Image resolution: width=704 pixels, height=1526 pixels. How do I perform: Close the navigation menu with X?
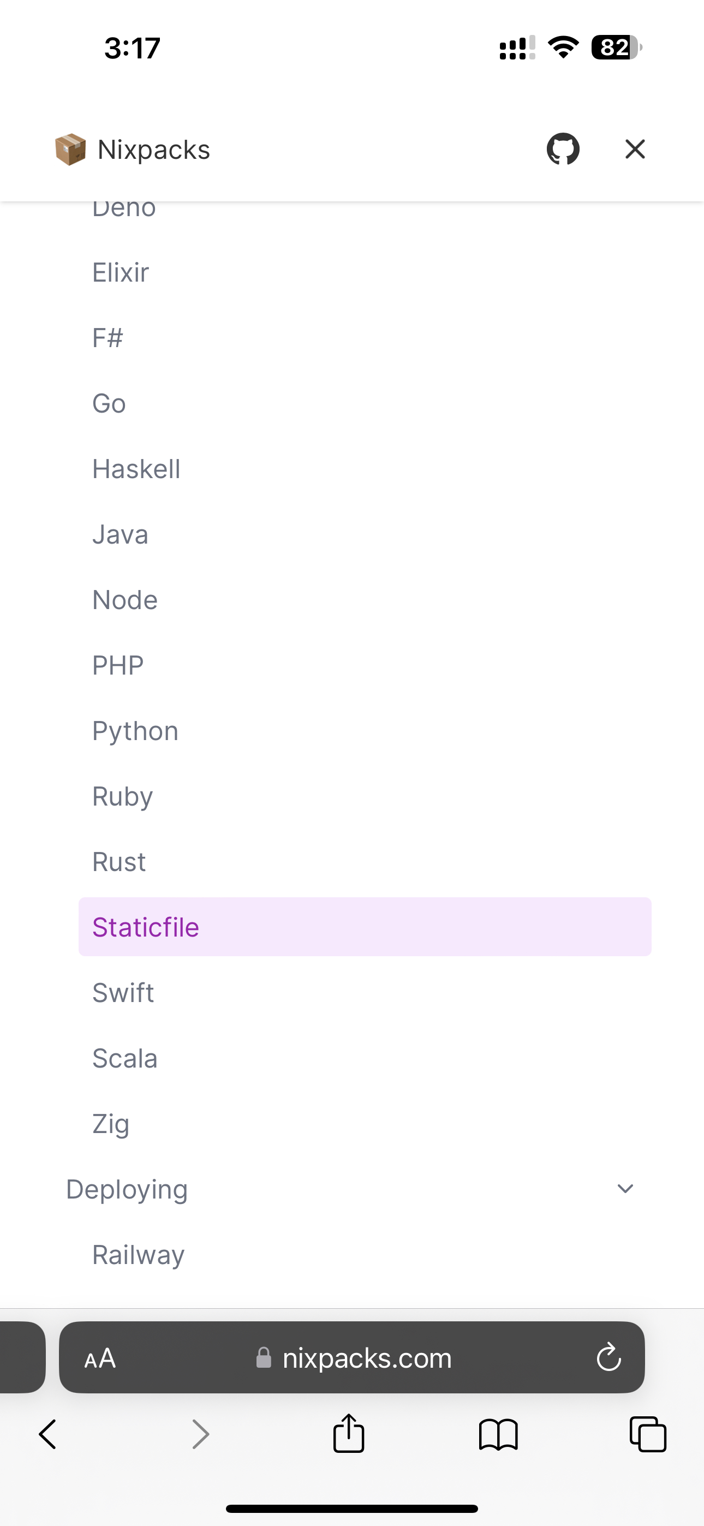(635, 150)
